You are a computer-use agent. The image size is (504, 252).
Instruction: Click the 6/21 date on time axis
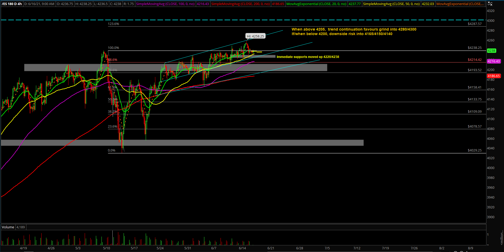click(271, 248)
